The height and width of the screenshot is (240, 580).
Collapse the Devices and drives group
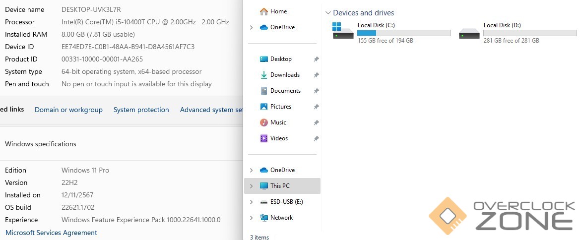tap(328, 13)
